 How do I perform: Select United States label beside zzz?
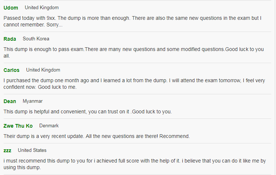point(32,150)
